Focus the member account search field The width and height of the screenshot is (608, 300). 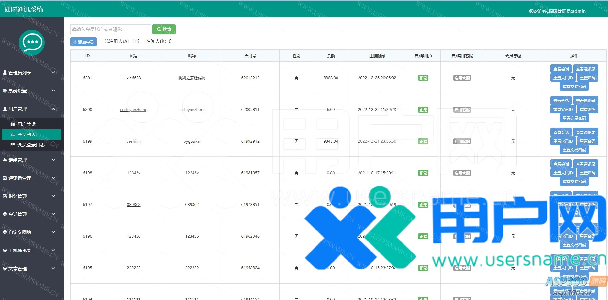coord(110,29)
